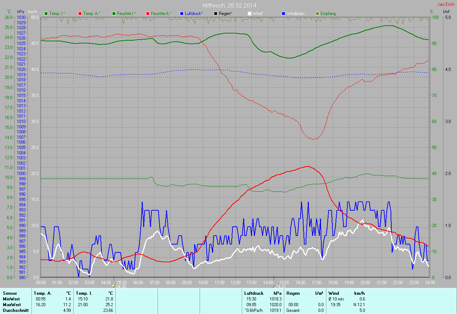Toggle the Windböen series label

(x=295, y=14)
